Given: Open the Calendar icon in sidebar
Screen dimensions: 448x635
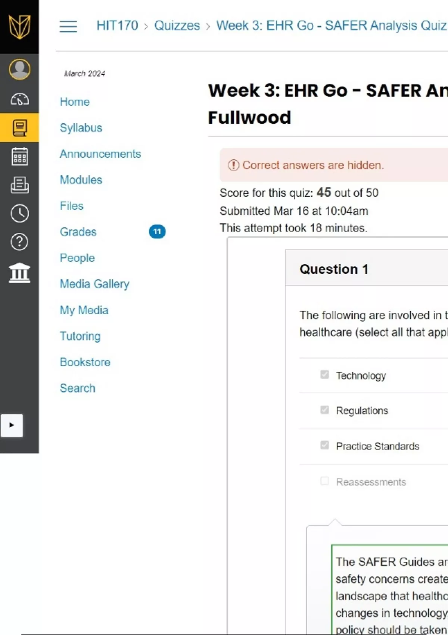Looking at the screenshot, I should click(19, 156).
